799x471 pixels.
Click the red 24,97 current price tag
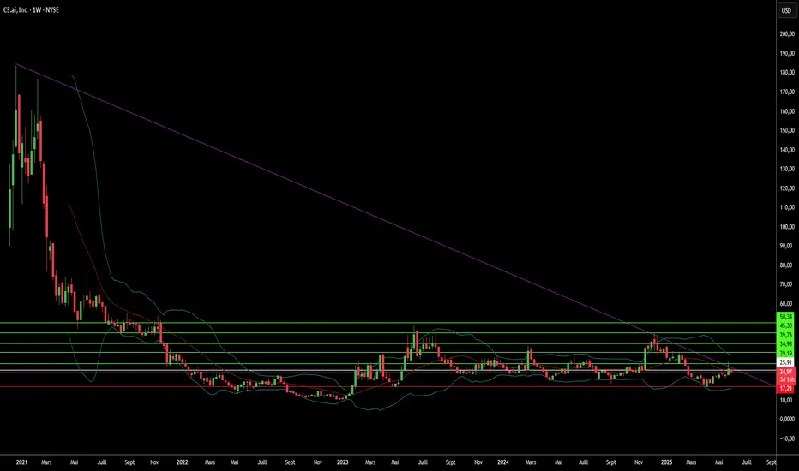click(786, 373)
